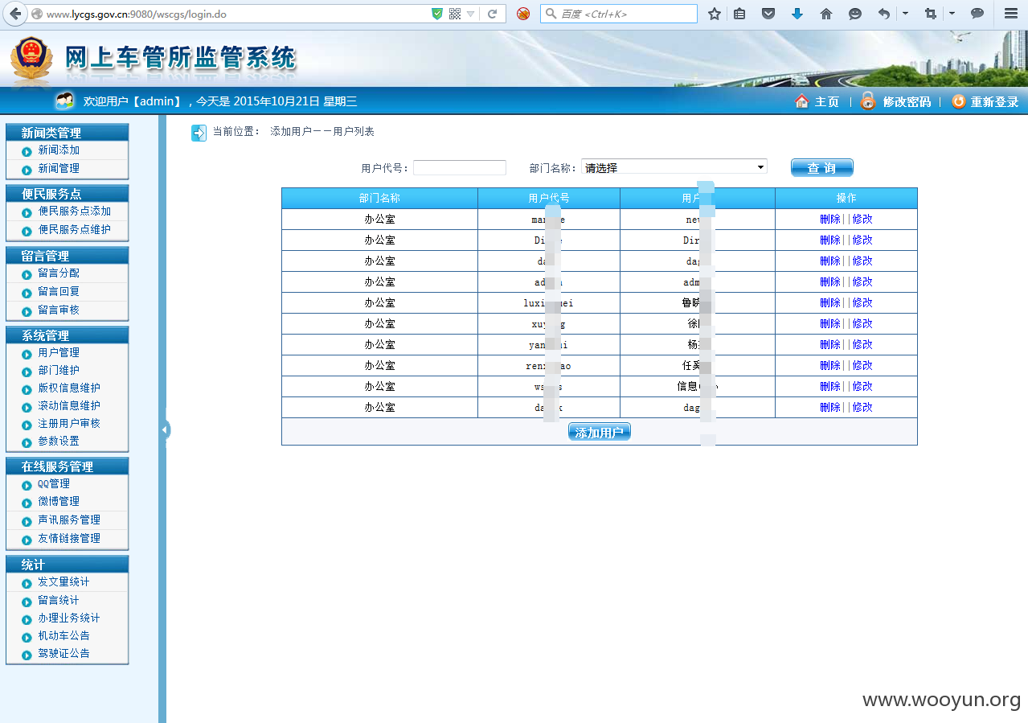Open 微博管理 in sidebar
1028x723 pixels.
pyautogui.click(x=59, y=502)
